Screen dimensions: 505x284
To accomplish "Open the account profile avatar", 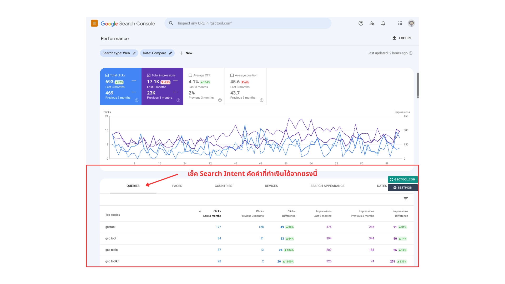I will [411, 23].
